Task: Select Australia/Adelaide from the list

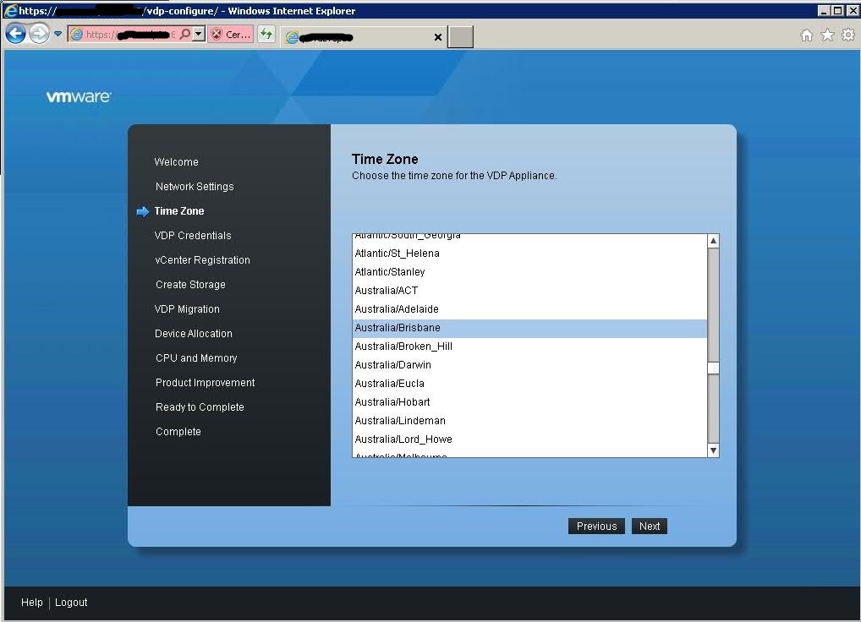Action: 529,309
